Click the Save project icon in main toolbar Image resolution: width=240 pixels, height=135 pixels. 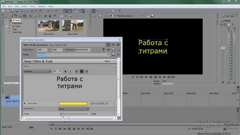tap(12, 11)
